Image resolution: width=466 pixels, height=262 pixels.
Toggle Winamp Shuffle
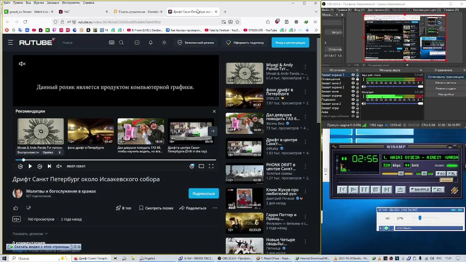420,190
